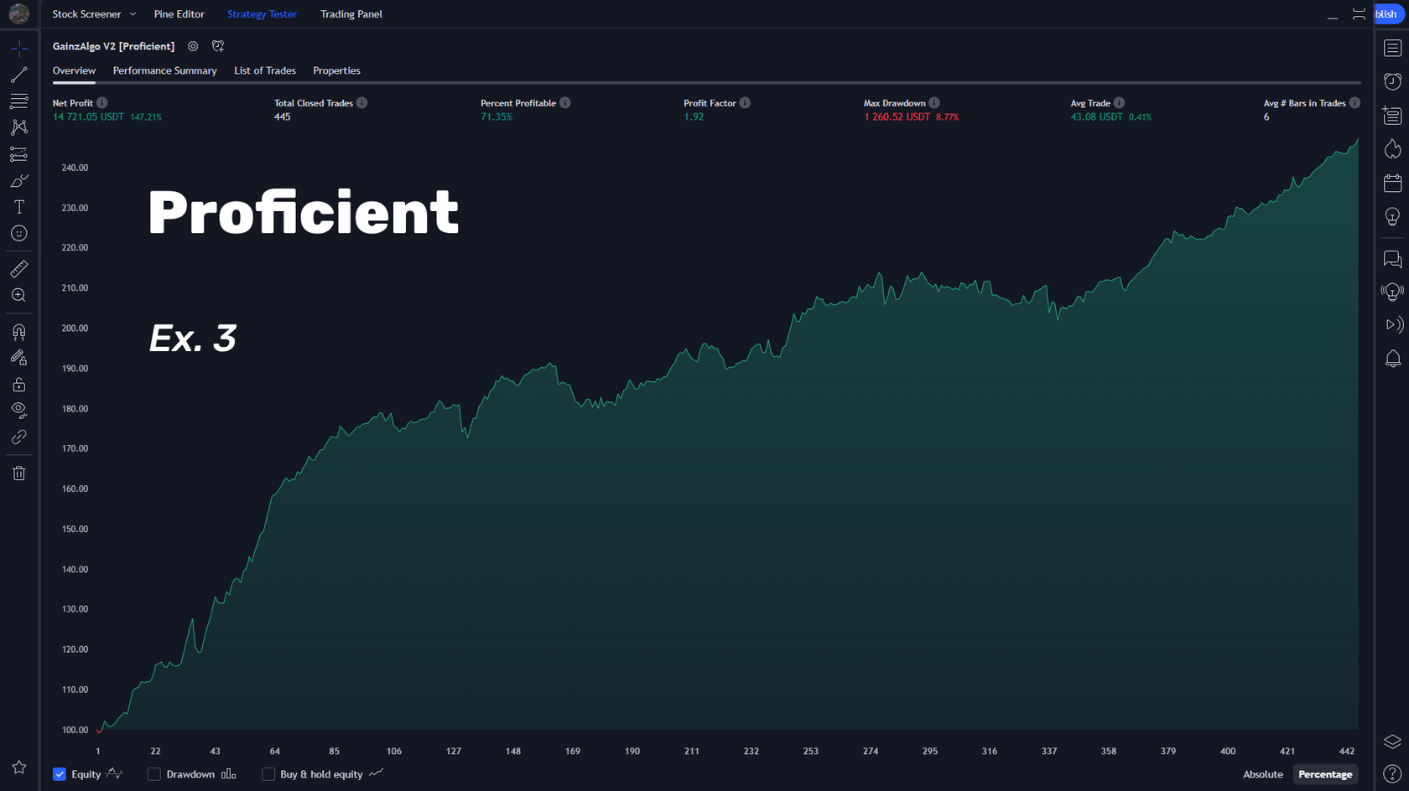This screenshot has width=1409, height=791.
Task: Expand the Stock Screener dropdown arrow
Action: pos(133,14)
